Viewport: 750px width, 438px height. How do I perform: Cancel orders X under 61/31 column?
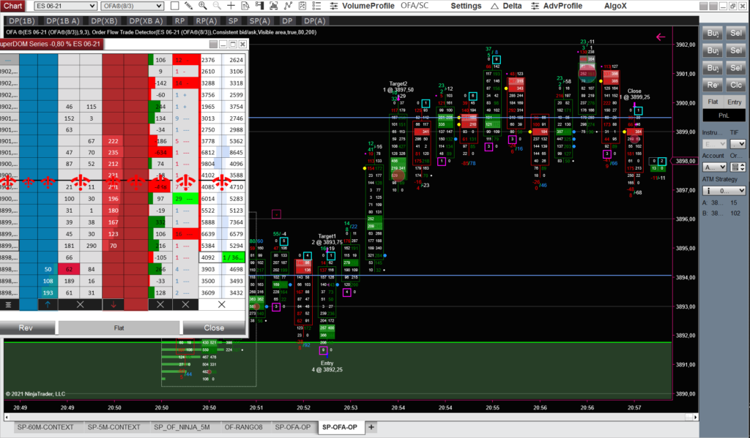[80, 304]
